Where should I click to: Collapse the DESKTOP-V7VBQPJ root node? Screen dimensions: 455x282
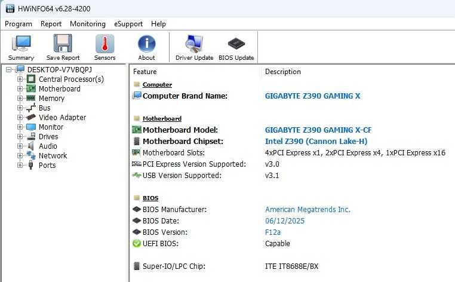(9, 70)
